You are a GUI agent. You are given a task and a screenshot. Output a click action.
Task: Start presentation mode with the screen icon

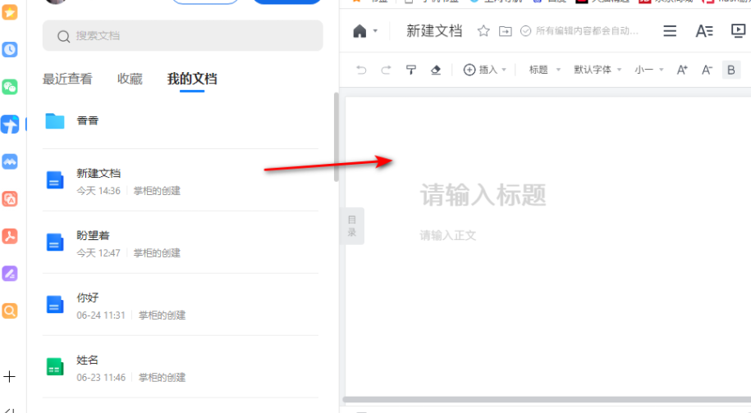738,31
